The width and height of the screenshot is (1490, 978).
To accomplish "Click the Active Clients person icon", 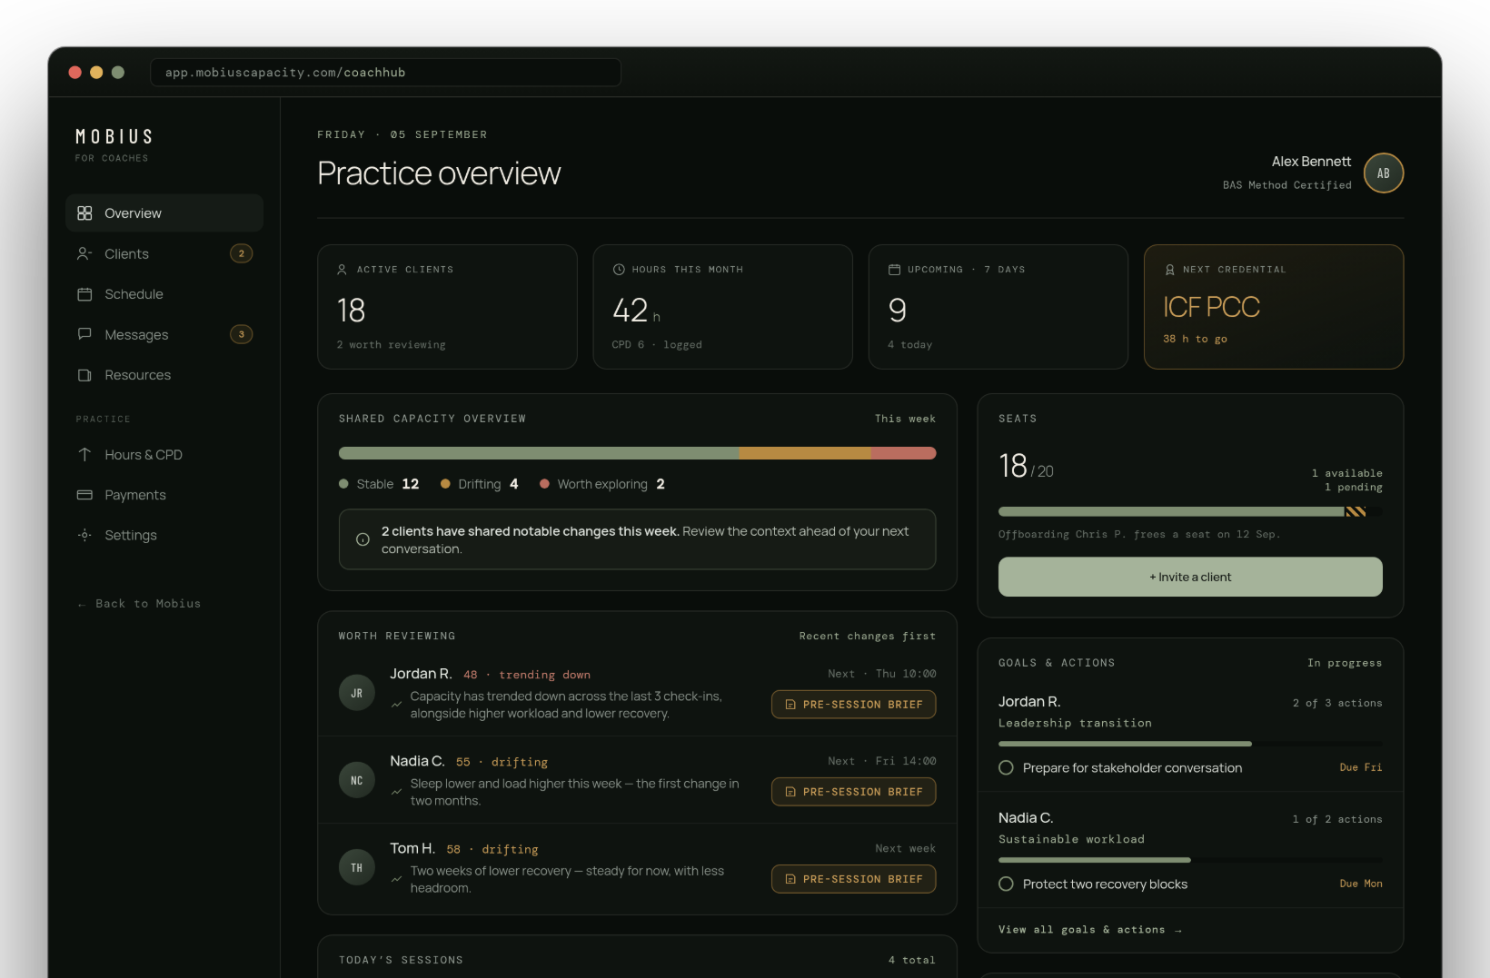I will [342, 270].
